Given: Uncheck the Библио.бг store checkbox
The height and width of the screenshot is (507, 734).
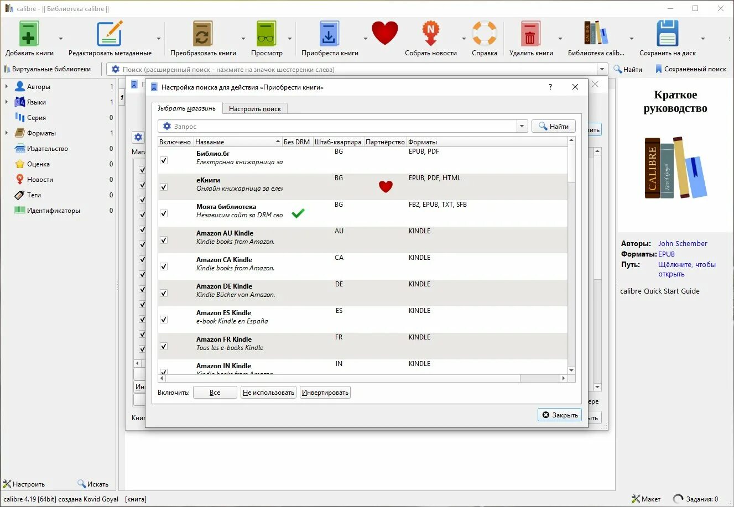Looking at the screenshot, I should pyautogui.click(x=164, y=160).
